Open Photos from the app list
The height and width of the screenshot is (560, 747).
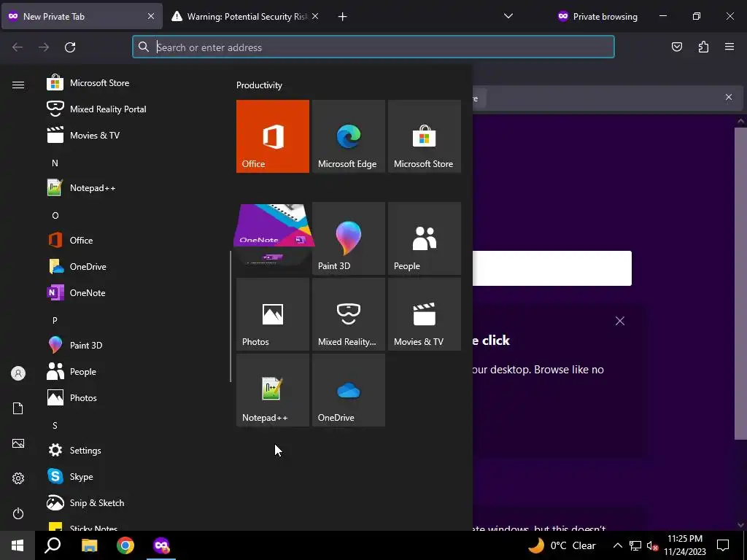point(133,397)
